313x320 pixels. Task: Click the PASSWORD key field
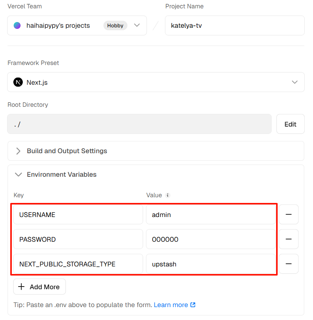[x=78, y=239]
